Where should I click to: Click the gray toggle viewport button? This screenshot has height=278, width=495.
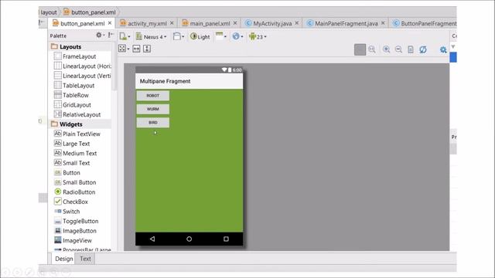[x=360, y=49]
